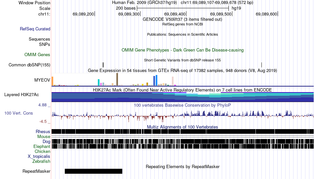Screen dimensions: 314x179
Task: Open the Short Genetic Variants dbSNP title
Action: 182,60
